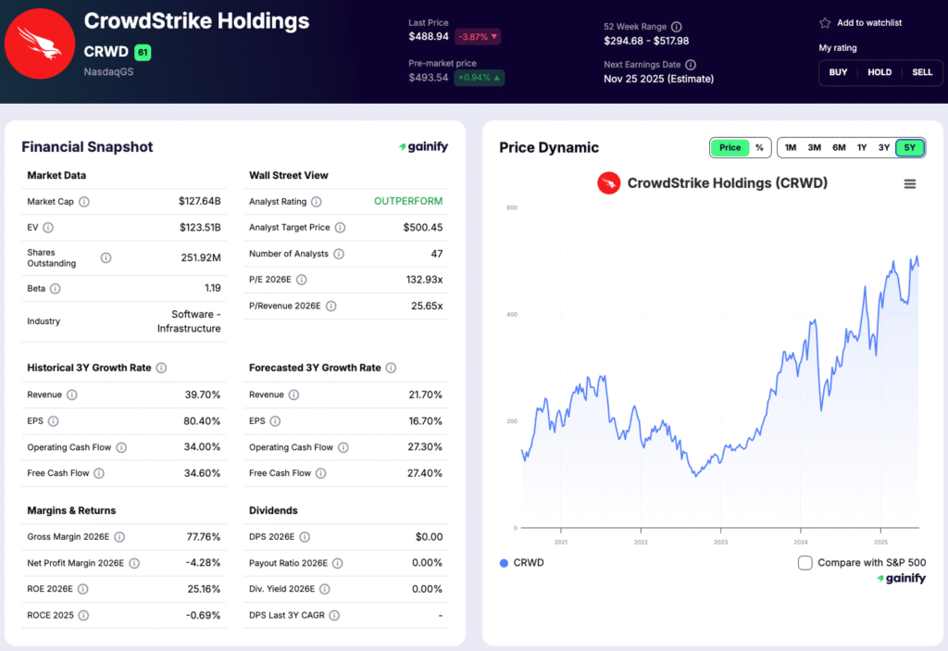
Task: Click the gainify logo below the chart
Action: point(900,578)
